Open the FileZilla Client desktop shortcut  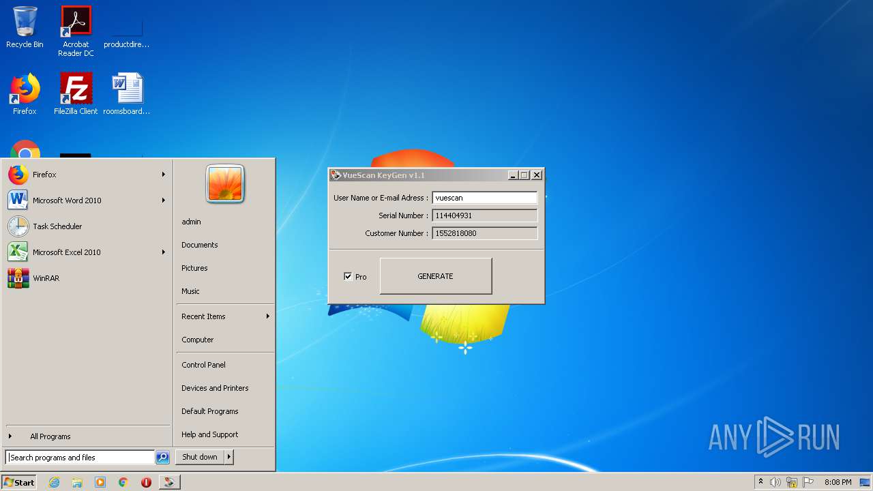(x=76, y=94)
